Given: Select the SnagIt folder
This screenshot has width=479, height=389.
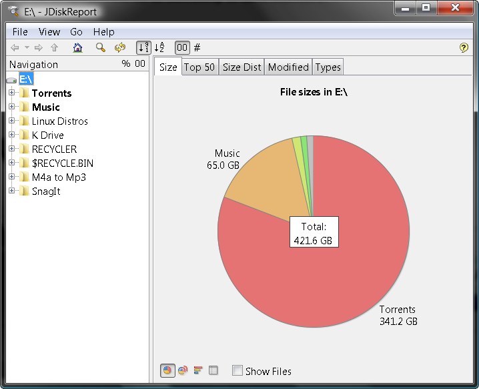Looking at the screenshot, I should (x=46, y=191).
